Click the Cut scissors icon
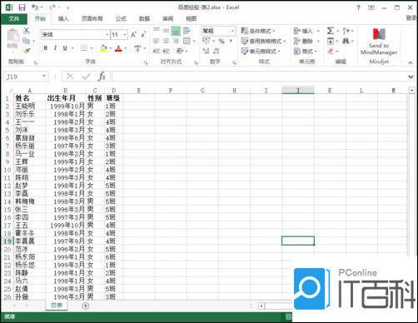418x323 pixels. tap(27, 31)
